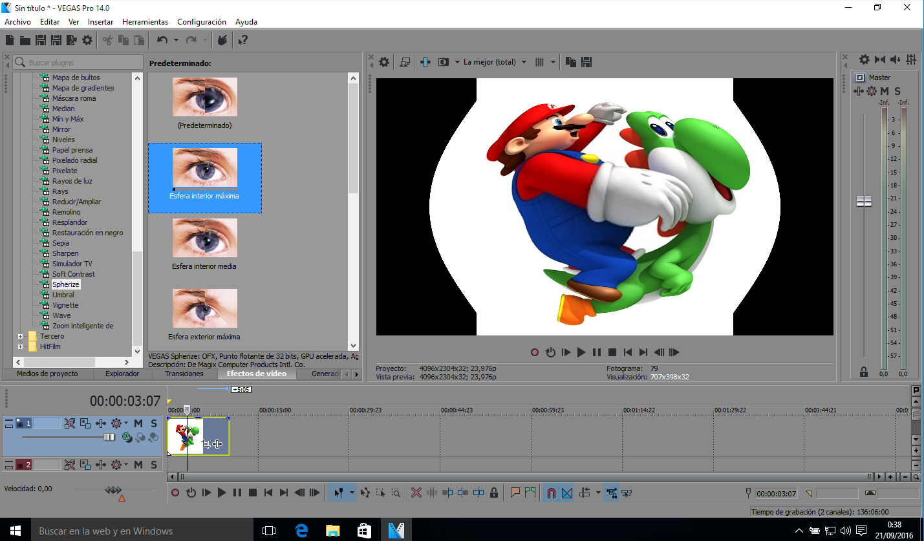Viewport: 924px width, 541px height.
Task: Click the Master volume fader handle
Action: [x=864, y=201]
